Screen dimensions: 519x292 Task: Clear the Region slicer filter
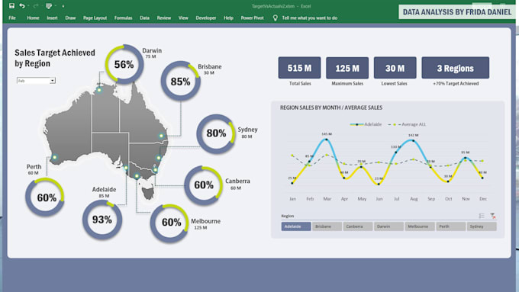(493, 216)
